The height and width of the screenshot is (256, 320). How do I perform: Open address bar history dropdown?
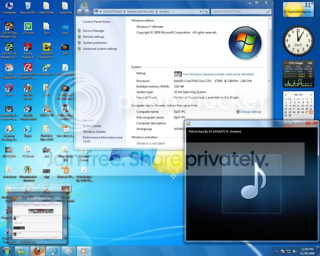tap(201, 12)
